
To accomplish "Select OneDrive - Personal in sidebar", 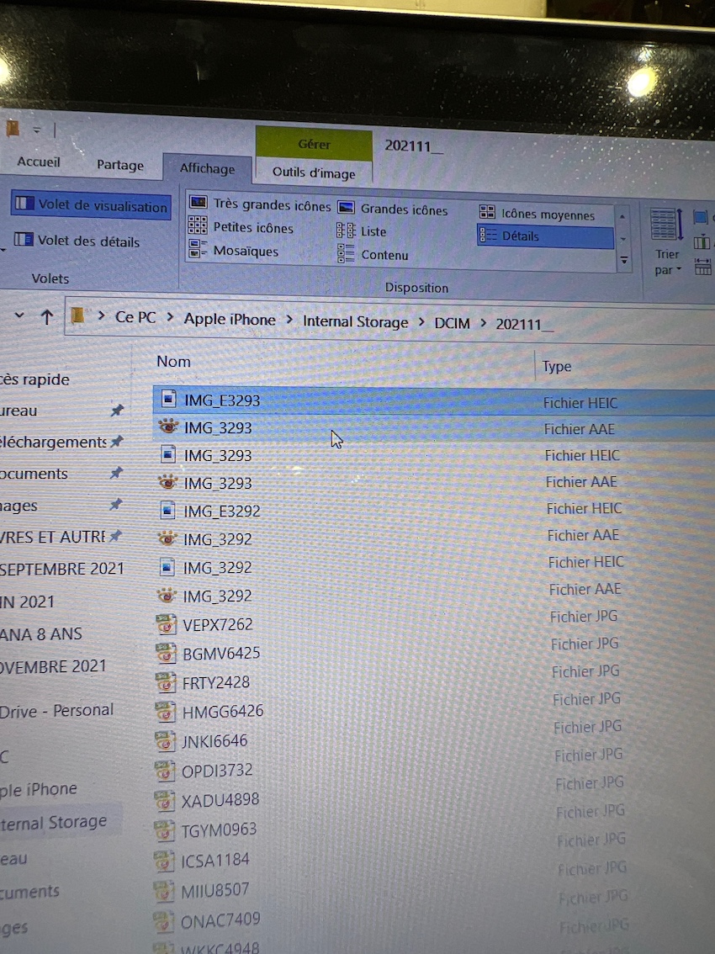I will point(56,711).
